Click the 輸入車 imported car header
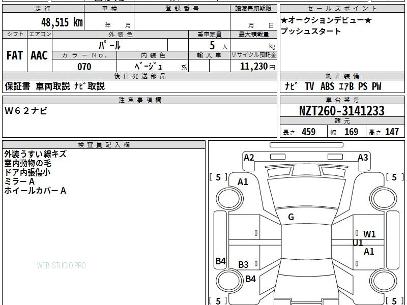407x305 pixels. pos(209,55)
